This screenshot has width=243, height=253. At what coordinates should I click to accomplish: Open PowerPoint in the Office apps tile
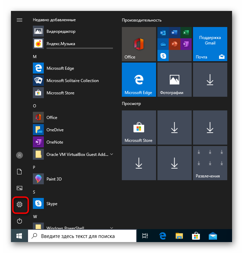(x=174, y=44)
